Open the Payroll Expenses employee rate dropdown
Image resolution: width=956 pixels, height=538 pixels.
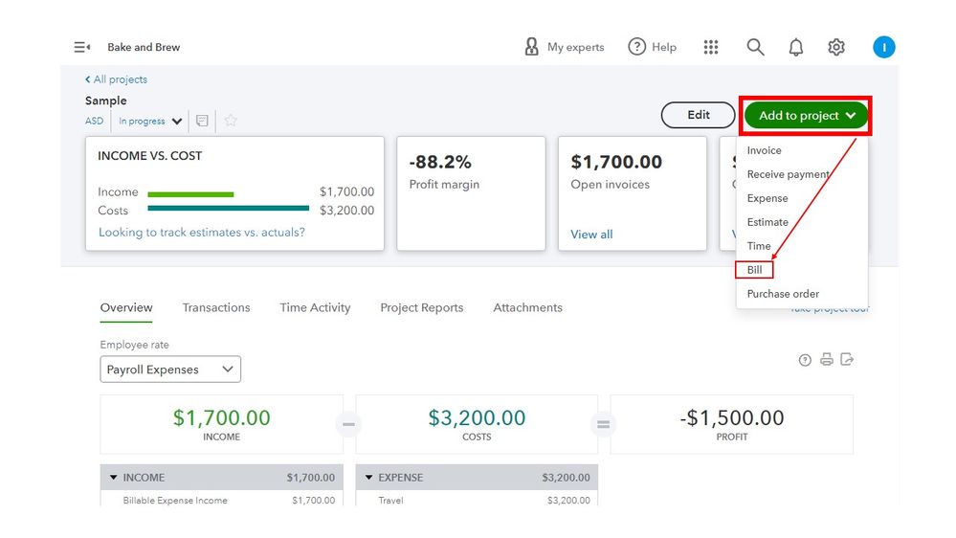tap(170, 370)
